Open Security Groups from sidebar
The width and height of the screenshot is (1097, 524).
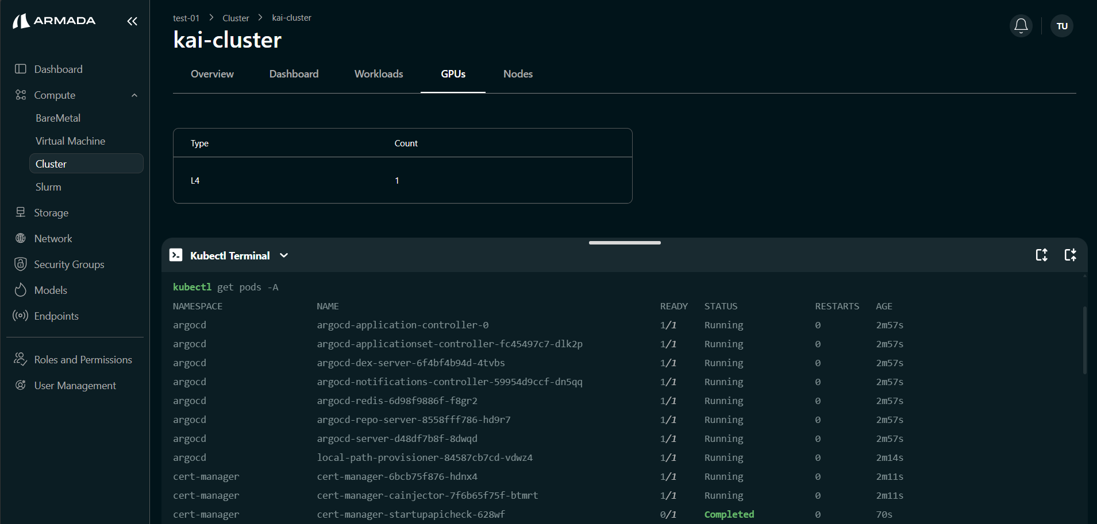click(69, 265)
